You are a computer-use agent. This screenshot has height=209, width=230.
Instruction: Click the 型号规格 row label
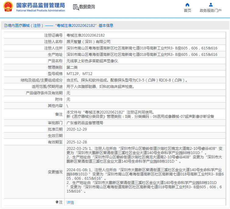55,74
